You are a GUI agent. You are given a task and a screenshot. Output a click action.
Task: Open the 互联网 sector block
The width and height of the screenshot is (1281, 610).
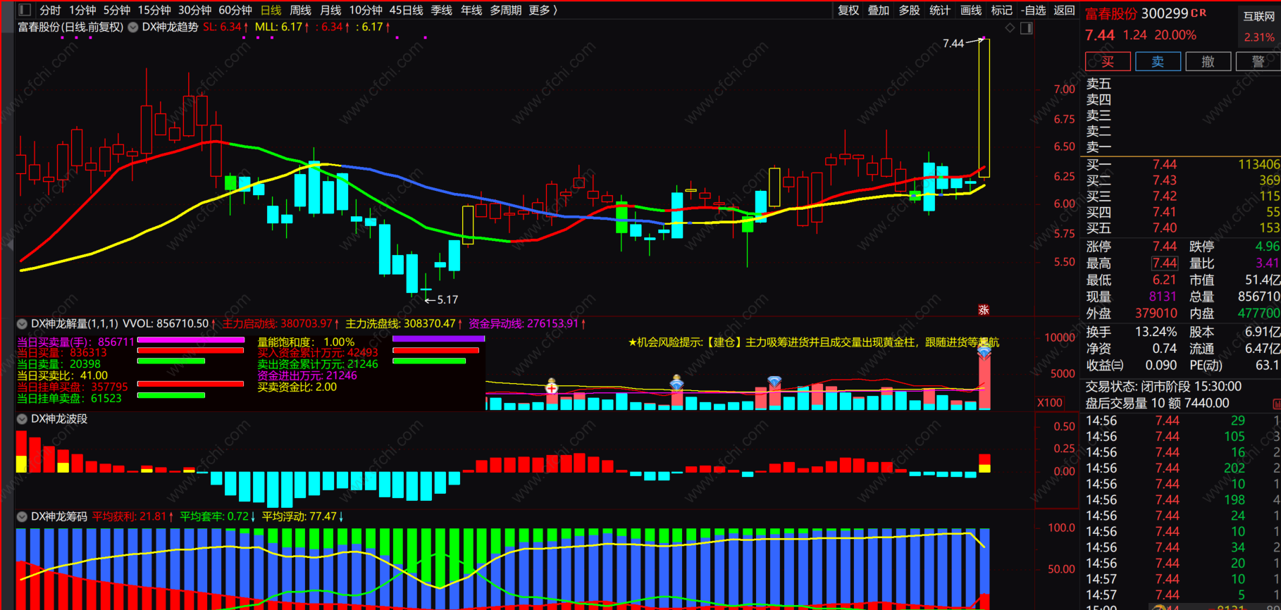pyautogui.click(x=1259, y=16)
